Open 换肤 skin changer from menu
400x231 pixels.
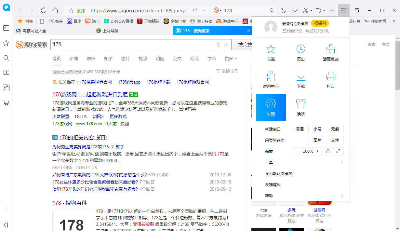(x=300, y=107)
